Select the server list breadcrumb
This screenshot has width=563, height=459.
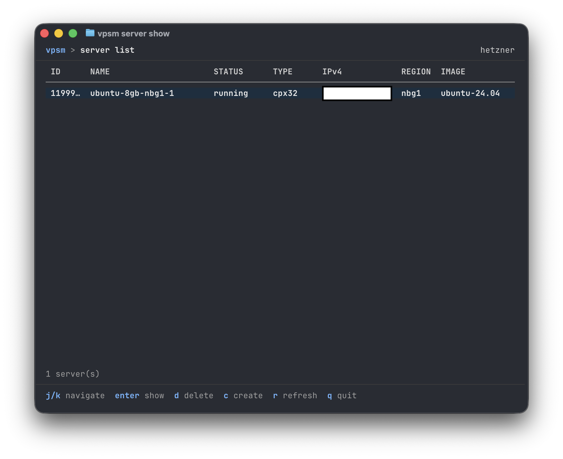pyautogui.click(x=107, y=50)
